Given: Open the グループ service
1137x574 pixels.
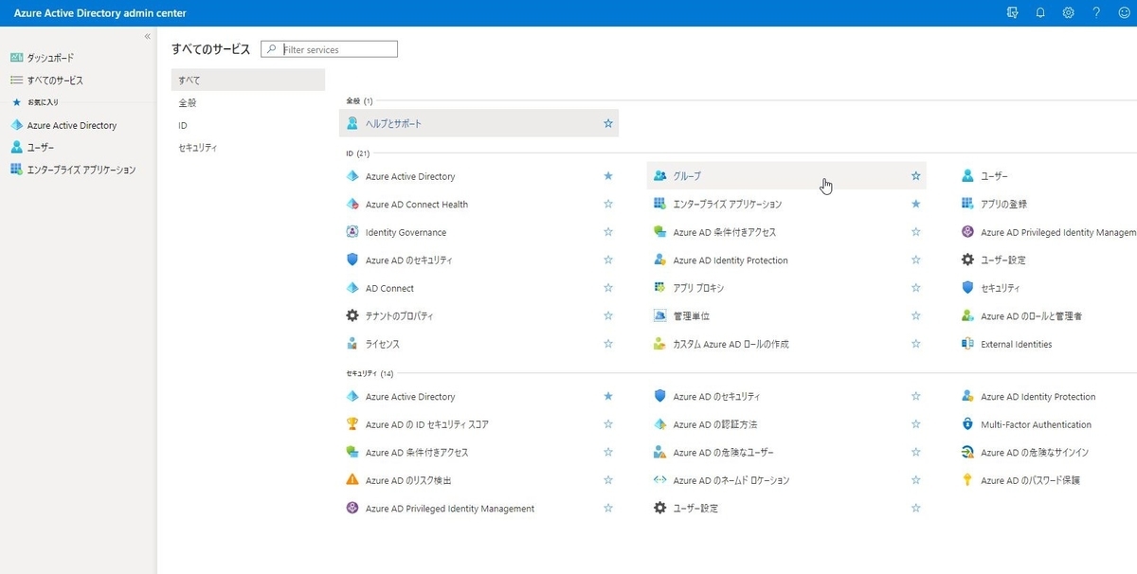Looking at the screenshot, I should coord(786,176).
